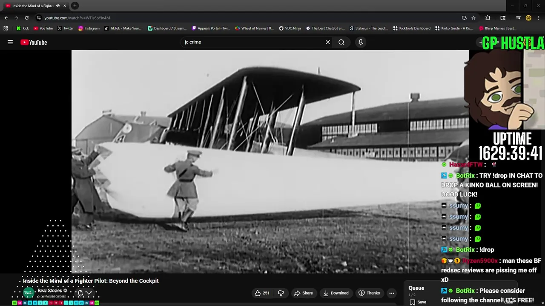Screen dimensions: 545x306
Task: Mute the tab using speaker icon
Action: click(57, 6)
